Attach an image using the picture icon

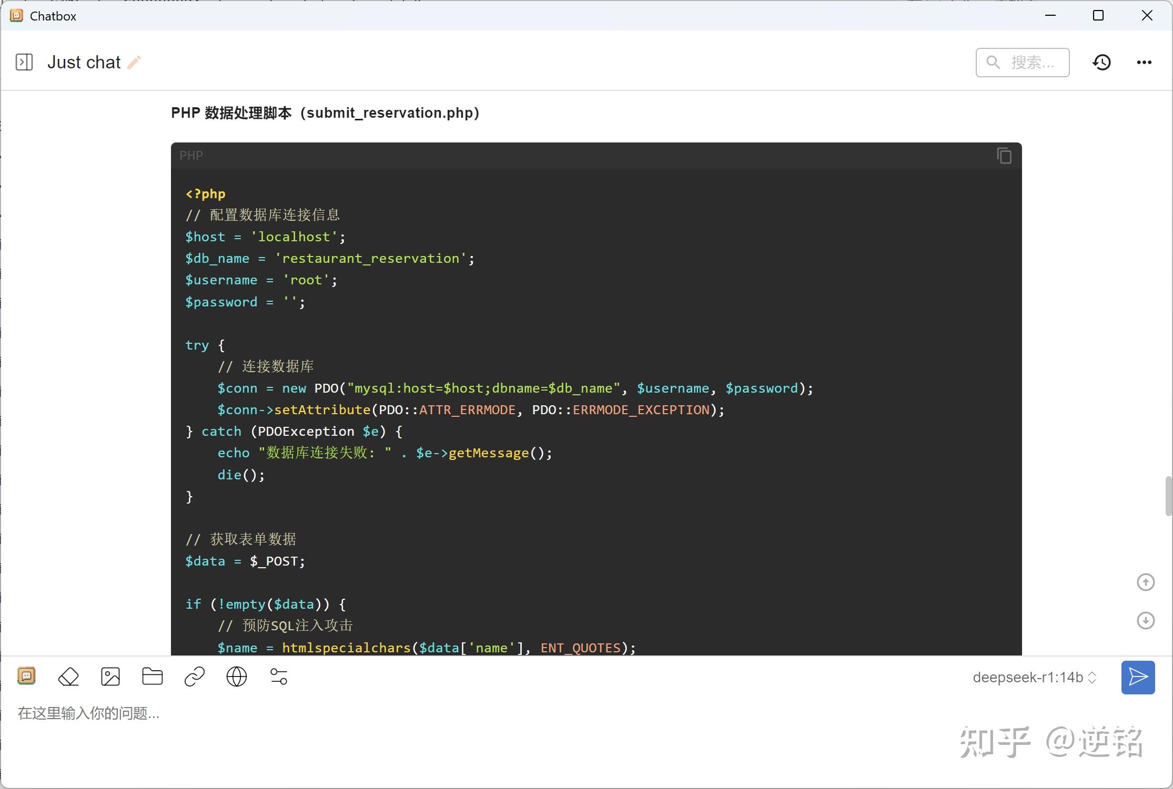[110, 677]
